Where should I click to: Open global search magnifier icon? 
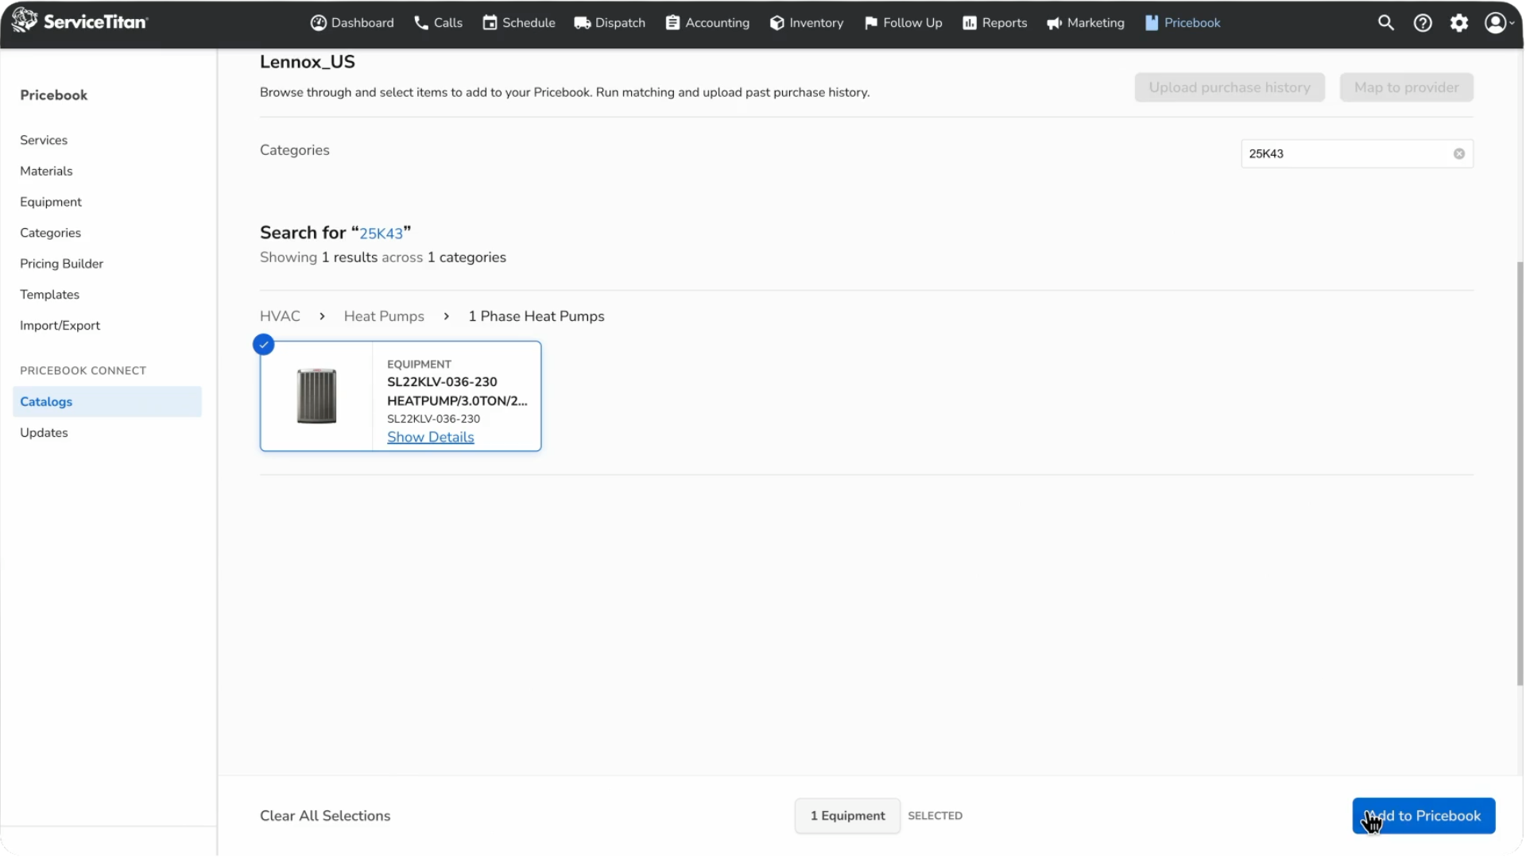pos(1386,23)
